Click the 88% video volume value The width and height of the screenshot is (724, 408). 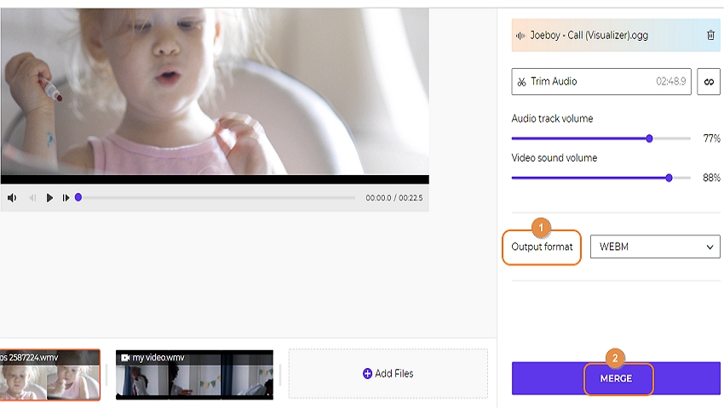(x=711, y=178)
